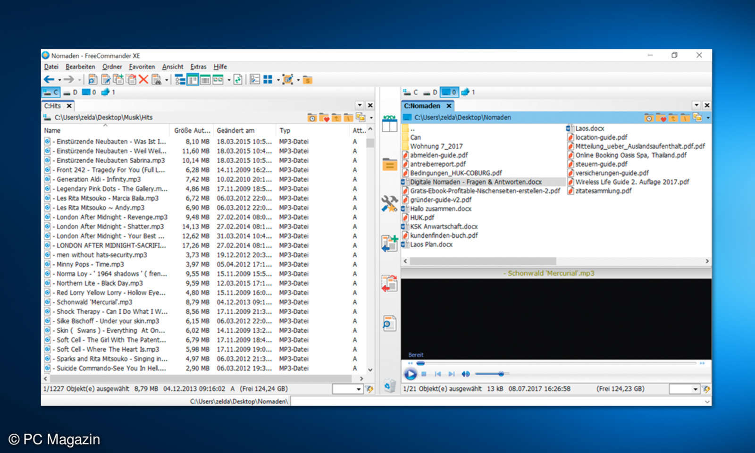Open the Extras menu
This screenshot has width=755, height=453.
pos(198,67)
